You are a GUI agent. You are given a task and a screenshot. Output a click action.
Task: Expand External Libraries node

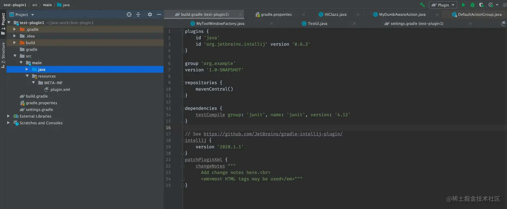8,116
